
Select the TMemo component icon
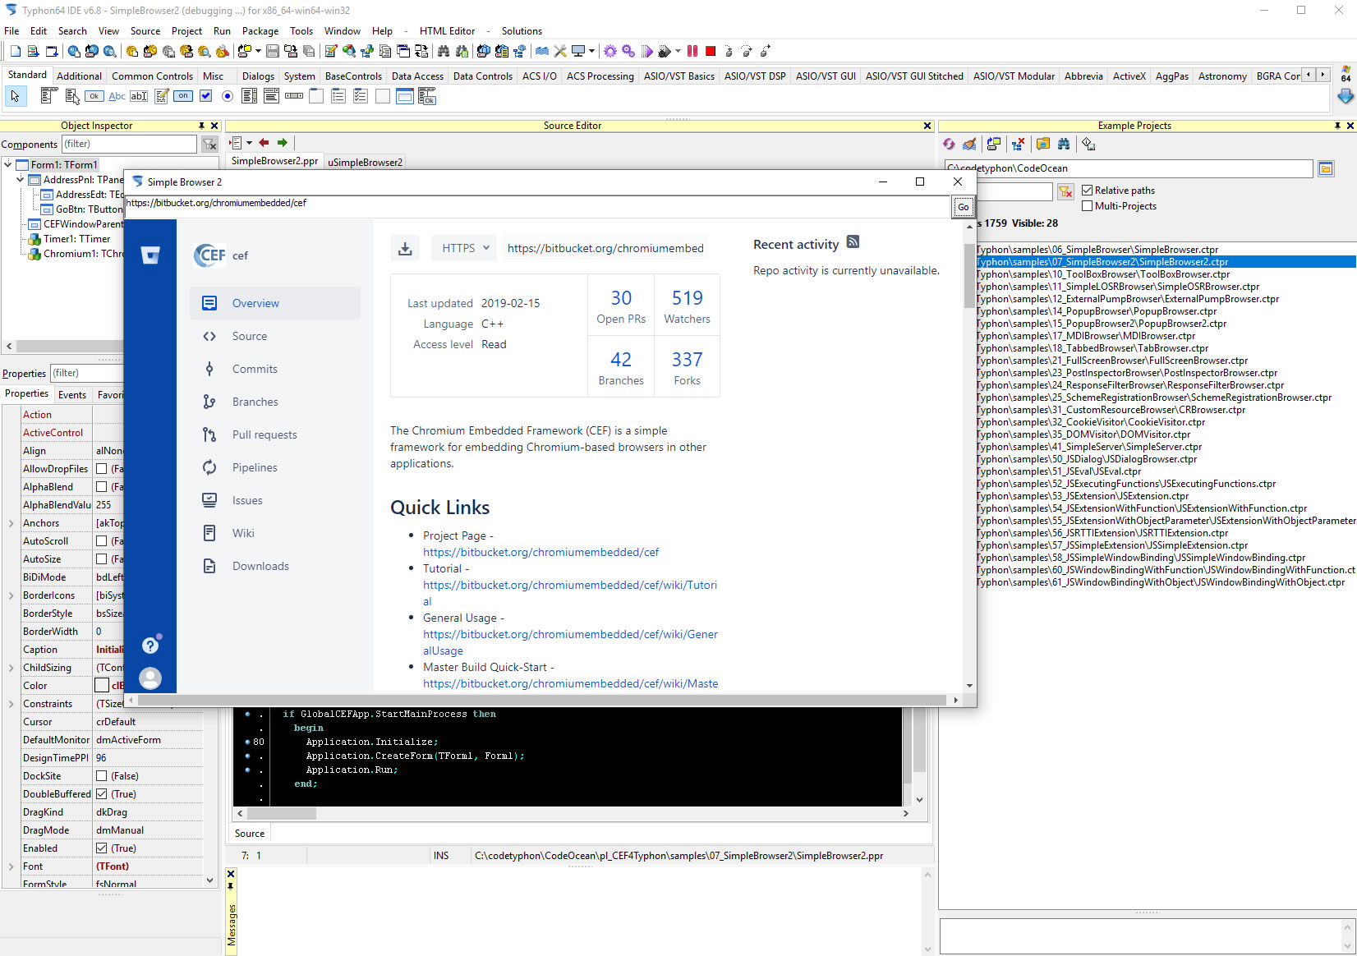coord(161,96)
